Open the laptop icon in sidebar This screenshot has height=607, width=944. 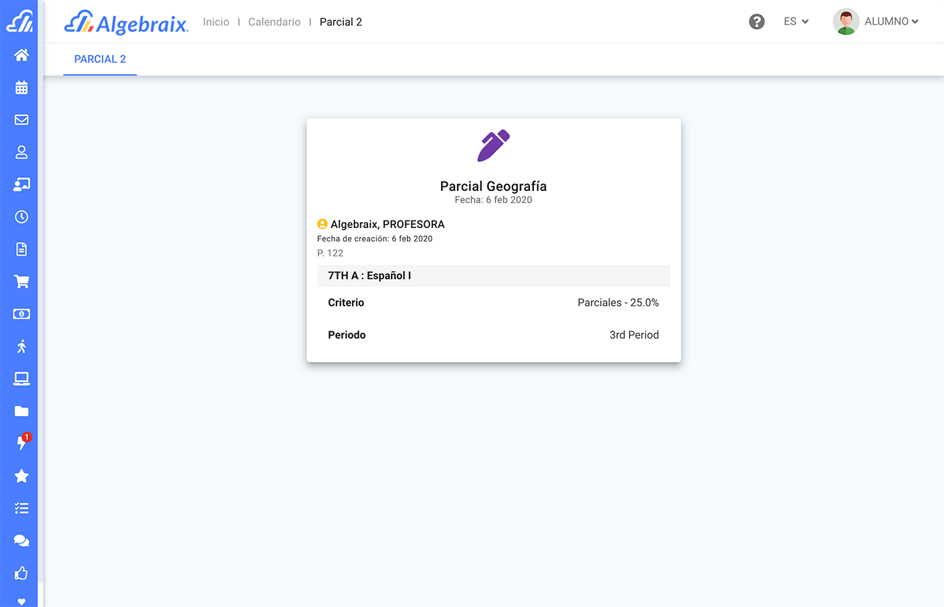22,379
